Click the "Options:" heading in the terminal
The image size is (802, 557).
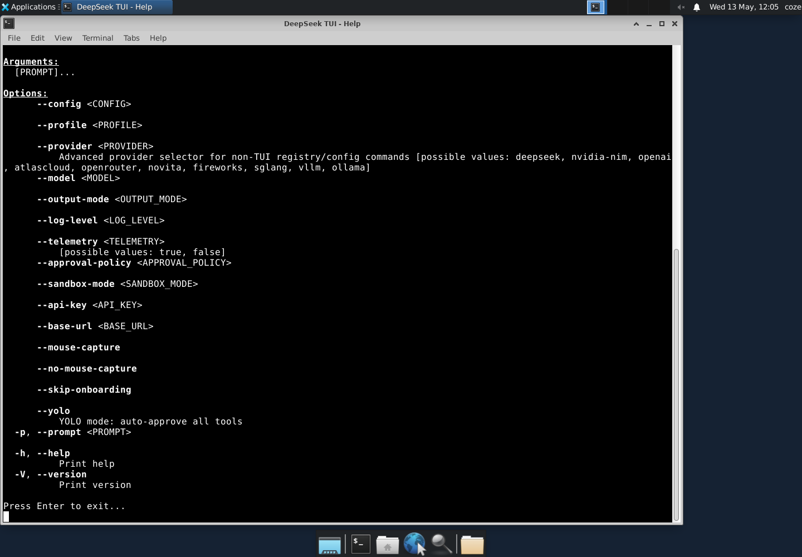pyautogui.click(x=26, y=94)
